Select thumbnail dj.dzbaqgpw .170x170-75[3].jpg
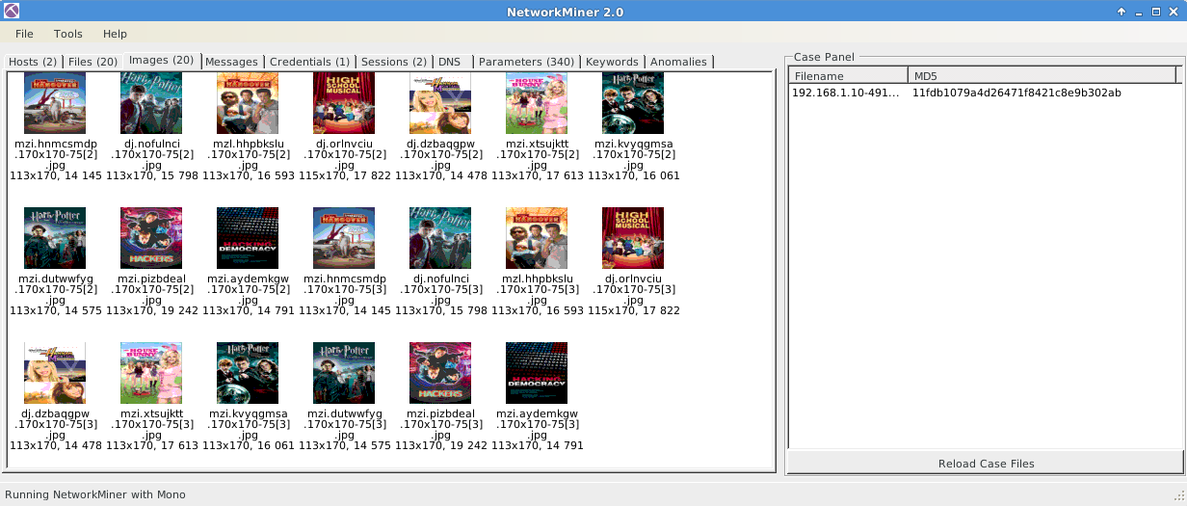This screenshot has width=1187, height=506. (x=55, y=373)
